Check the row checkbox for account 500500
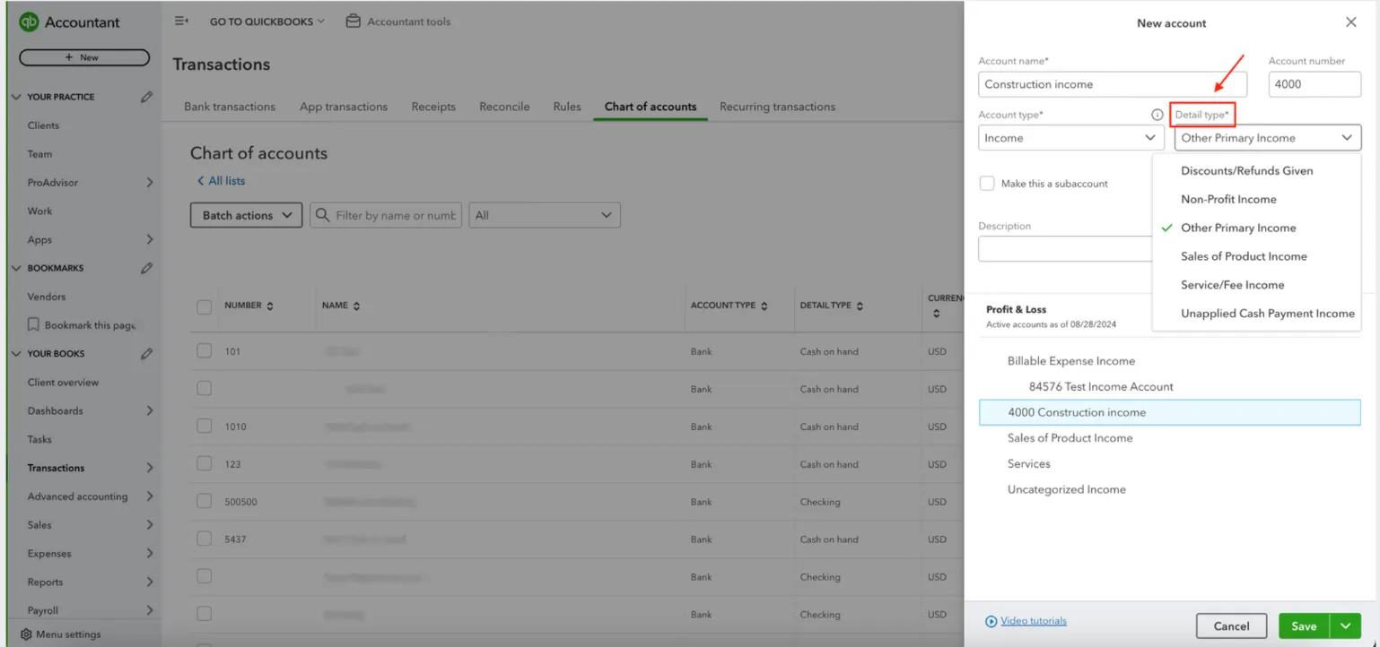The height and width of the screenshot is (647, 1380). pyautogui.click(x=205, y=502)
